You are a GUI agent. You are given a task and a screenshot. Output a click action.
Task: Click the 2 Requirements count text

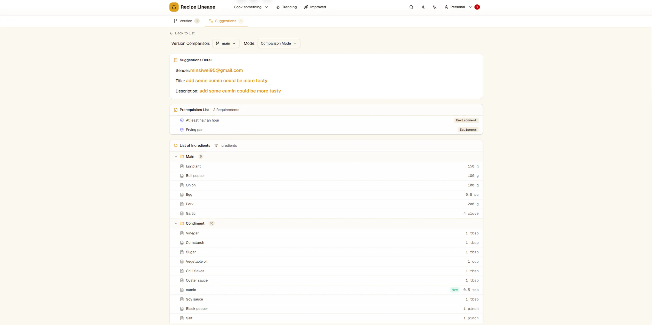pos(226,110)
